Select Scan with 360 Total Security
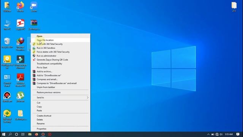243x137 pixels. pyautogui.click(x=60, y=44)
